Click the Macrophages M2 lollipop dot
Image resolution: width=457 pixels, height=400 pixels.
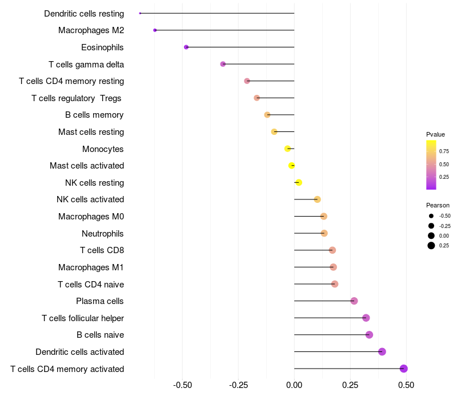pos(155,30)
